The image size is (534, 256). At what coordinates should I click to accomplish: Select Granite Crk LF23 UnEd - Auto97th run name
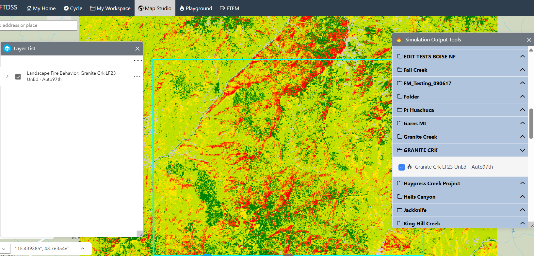coord(454,167)
